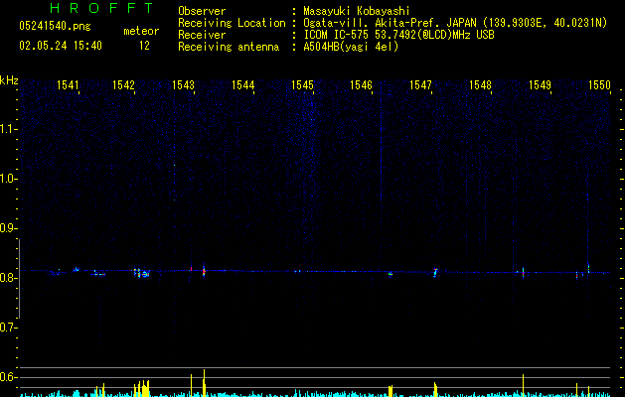The image size is (625, 397).
Task: Click the 1542 time marker
Action: pyautogui.click(x=123, y=85)
